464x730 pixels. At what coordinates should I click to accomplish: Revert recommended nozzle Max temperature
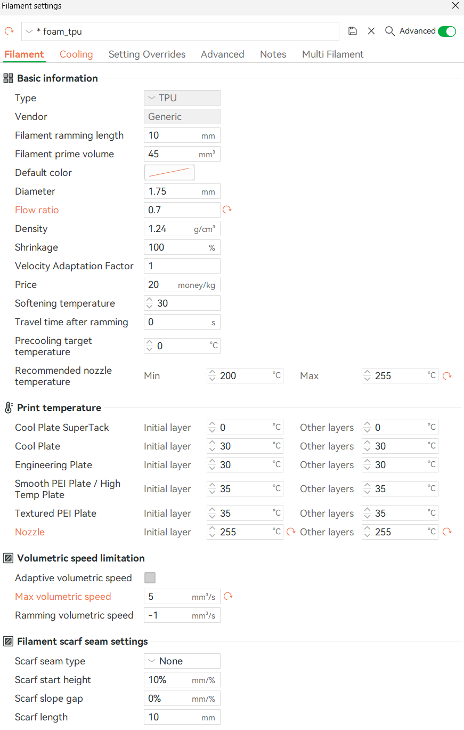(x=447, y=375)
